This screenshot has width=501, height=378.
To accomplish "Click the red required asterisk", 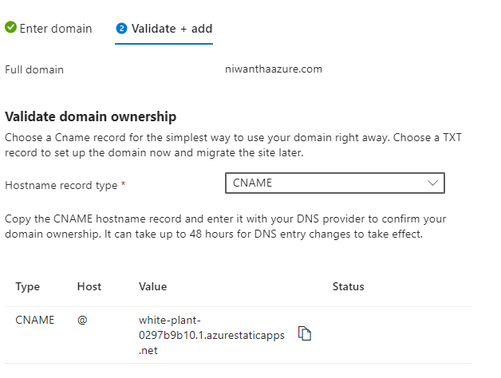I will (124, 185).
